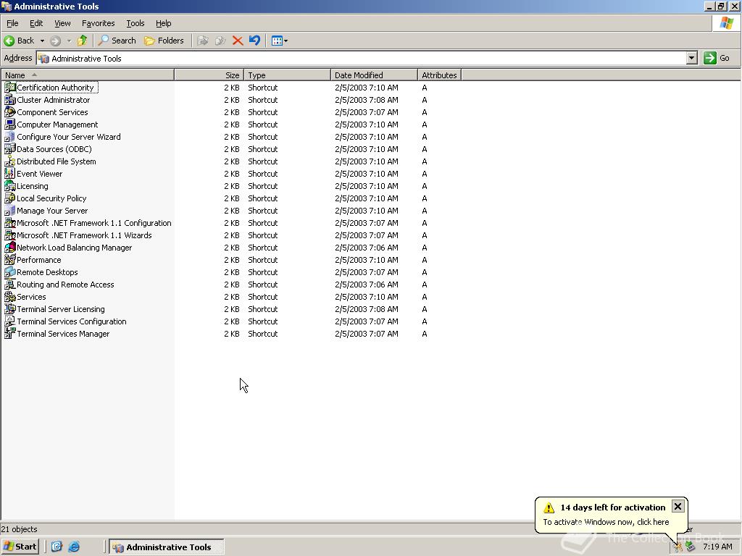Screen dimensions: 742x556
Task: Select the Local Security Policy icon
Action: [x=9, y=198]
